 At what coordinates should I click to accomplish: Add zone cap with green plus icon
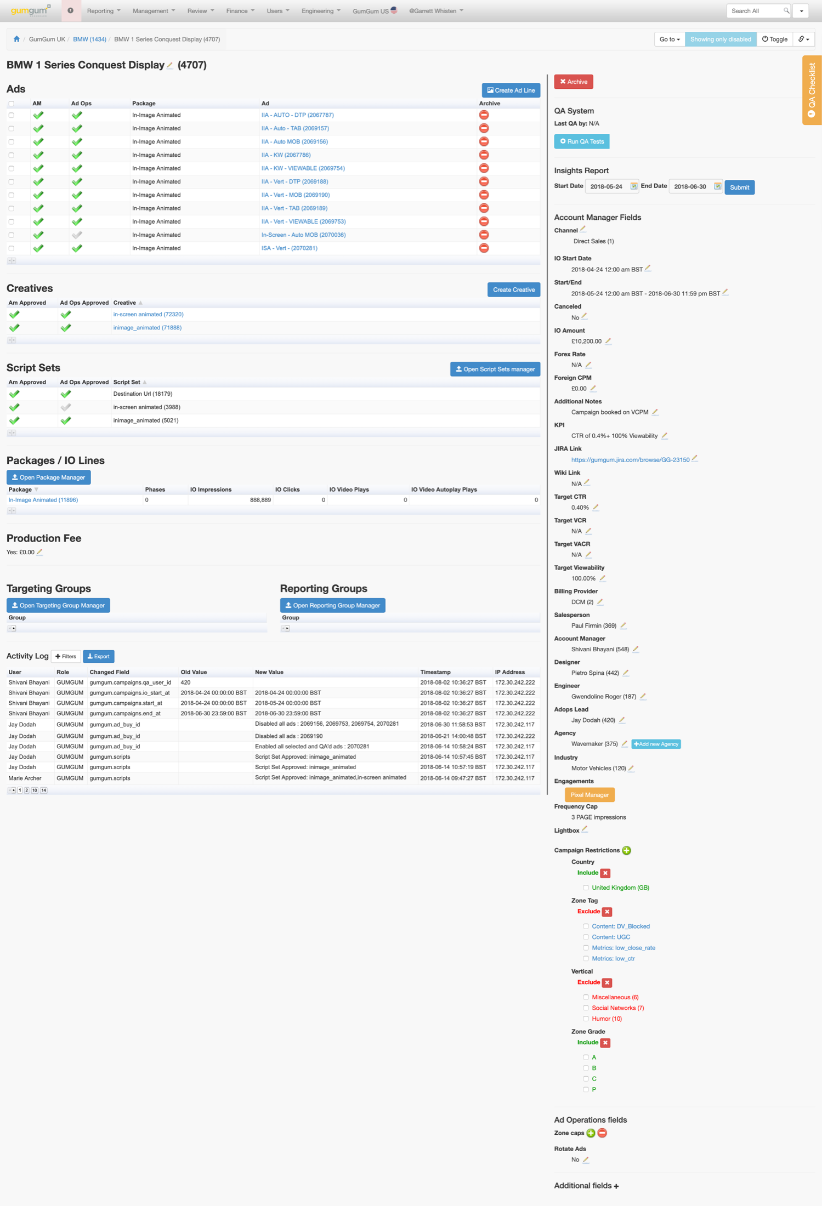click(x=591, y=1133)
